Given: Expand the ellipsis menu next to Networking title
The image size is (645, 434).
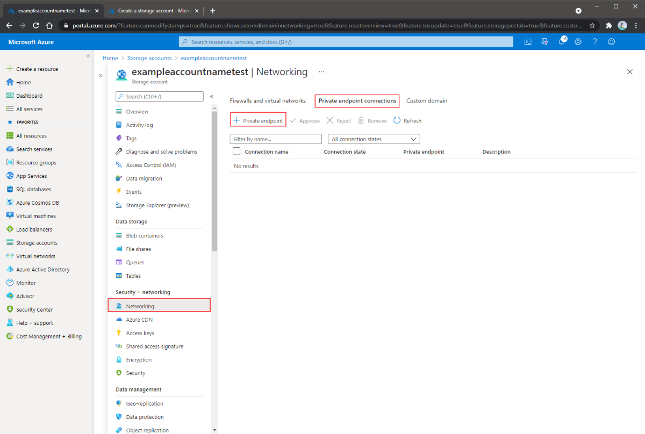Looking at the screenshot, I should click(321, 71).
